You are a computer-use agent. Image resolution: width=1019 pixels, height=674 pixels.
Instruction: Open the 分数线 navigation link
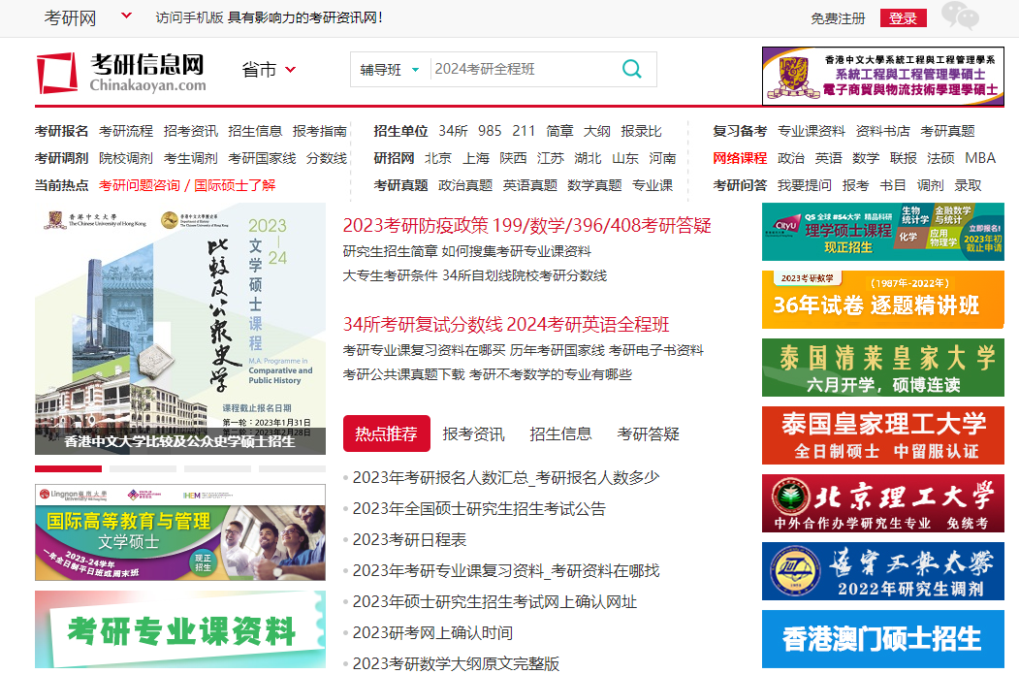click(327, 158)
